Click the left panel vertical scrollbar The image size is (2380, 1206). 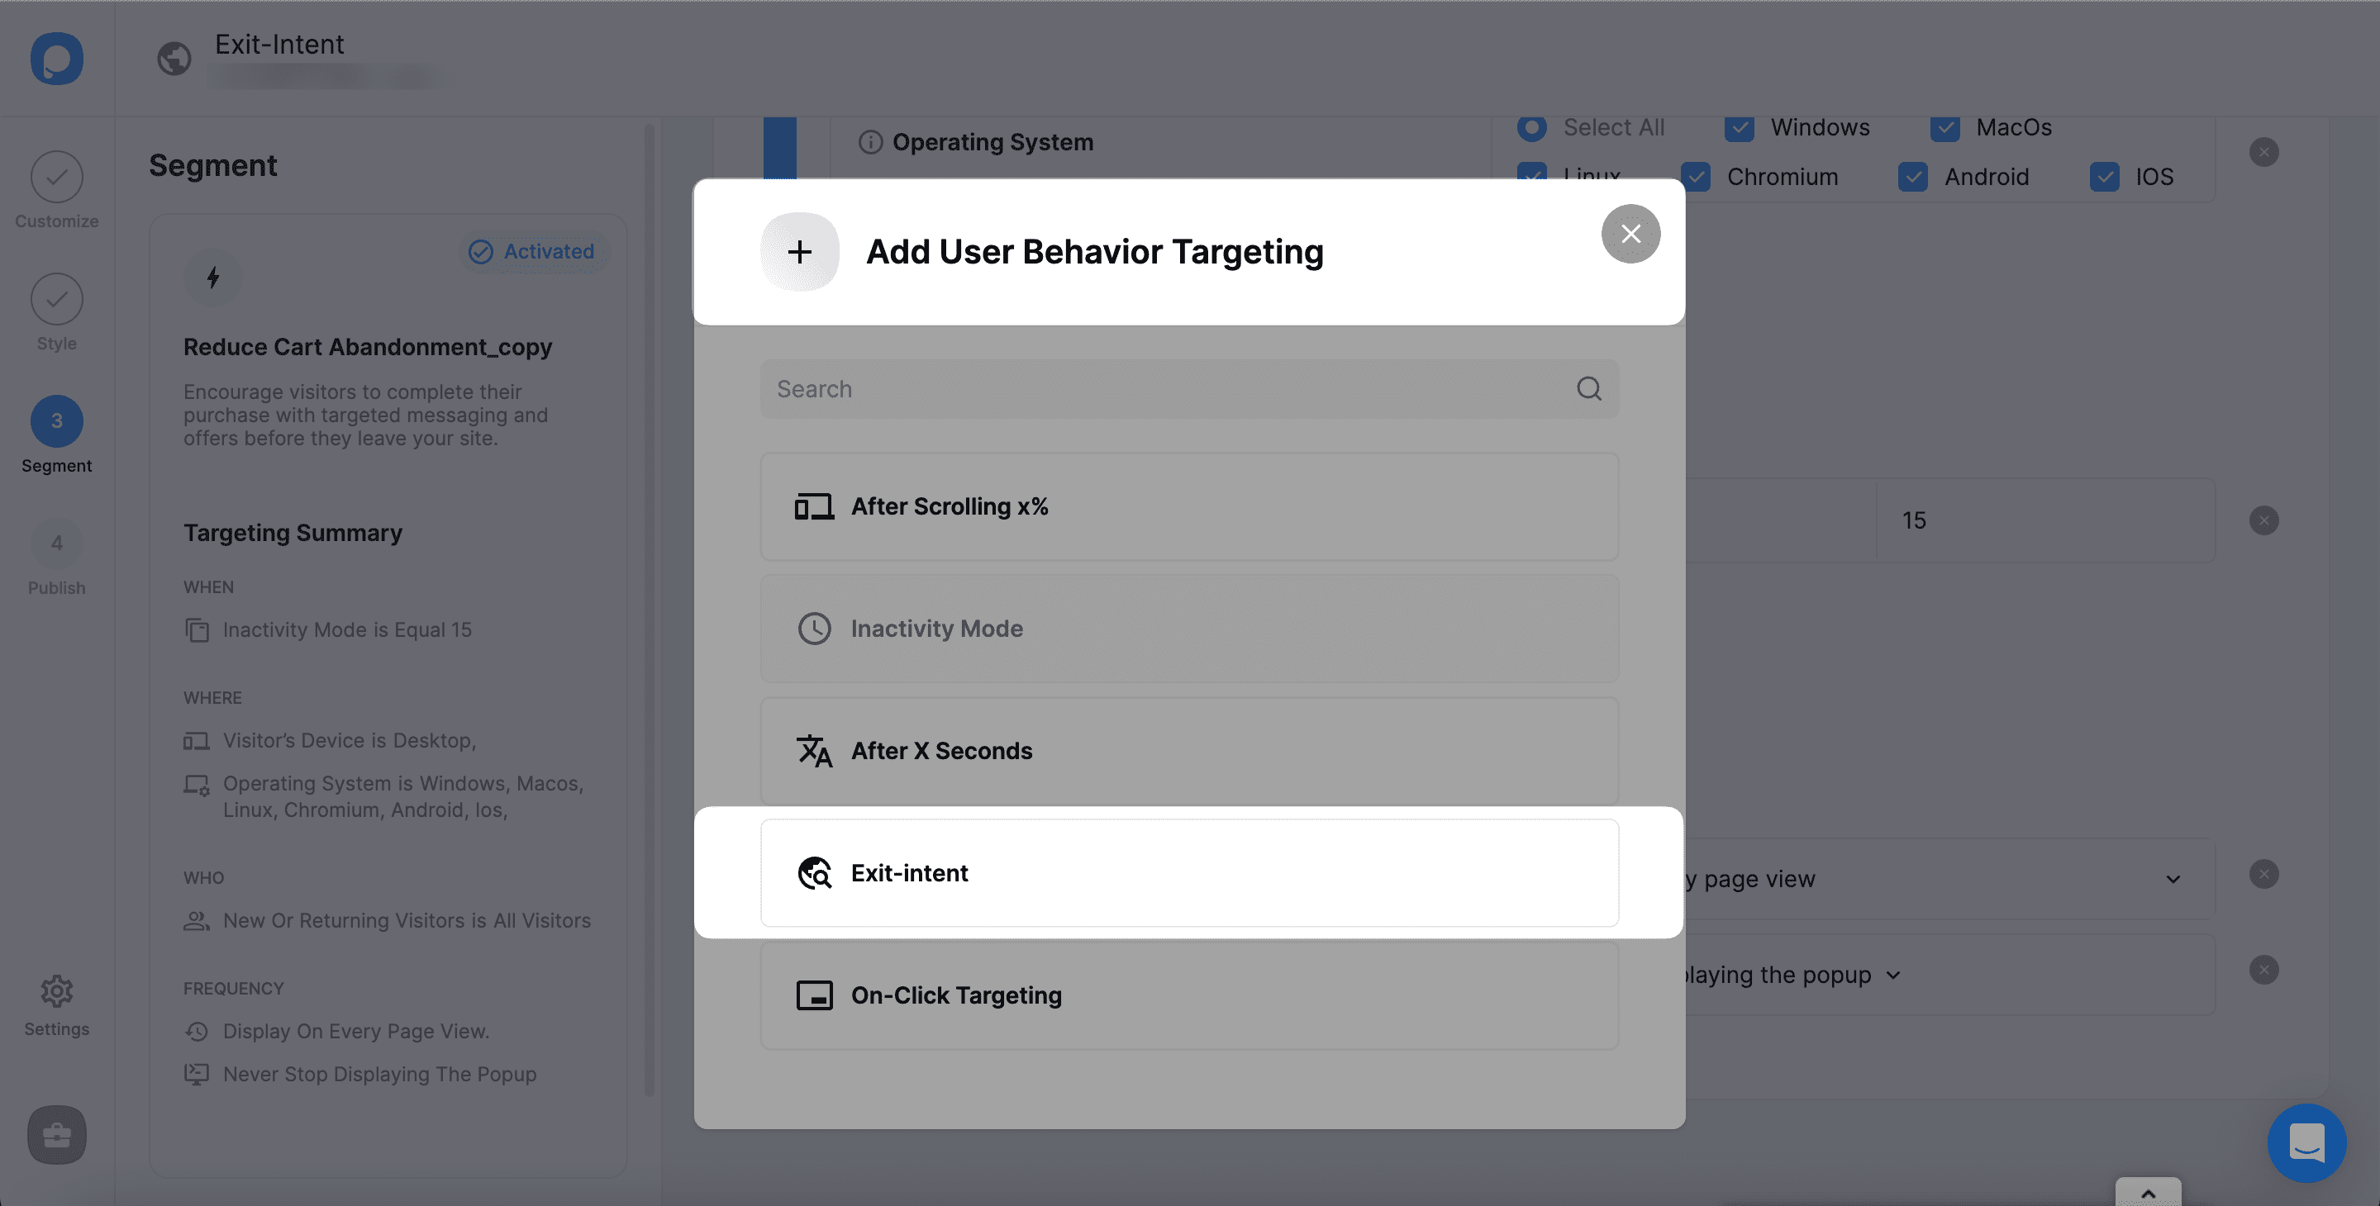coord(649,610)
